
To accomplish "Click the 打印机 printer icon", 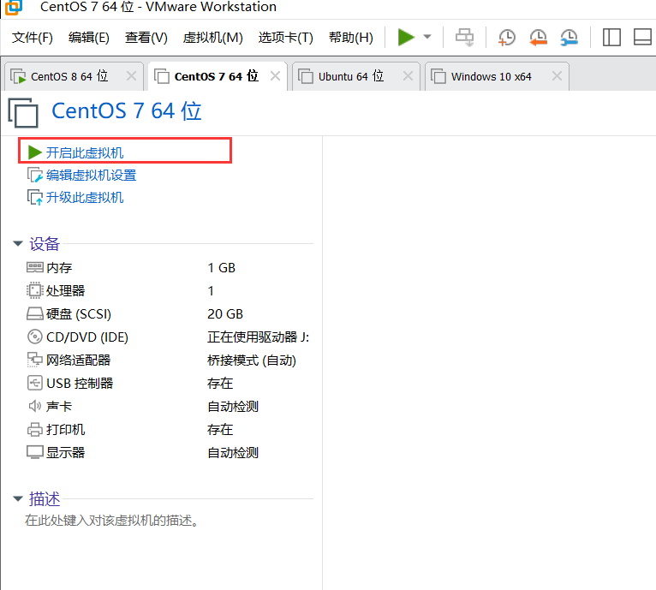I will pyautogui.click(x=35, y=429).
